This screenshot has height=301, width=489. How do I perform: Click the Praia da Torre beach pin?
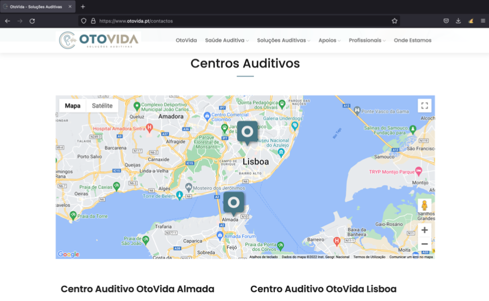[73, 215]
